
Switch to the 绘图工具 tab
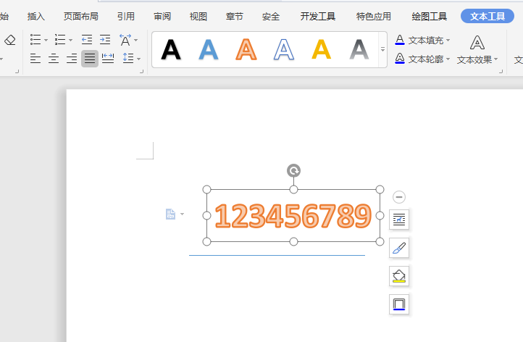[429, 16]
